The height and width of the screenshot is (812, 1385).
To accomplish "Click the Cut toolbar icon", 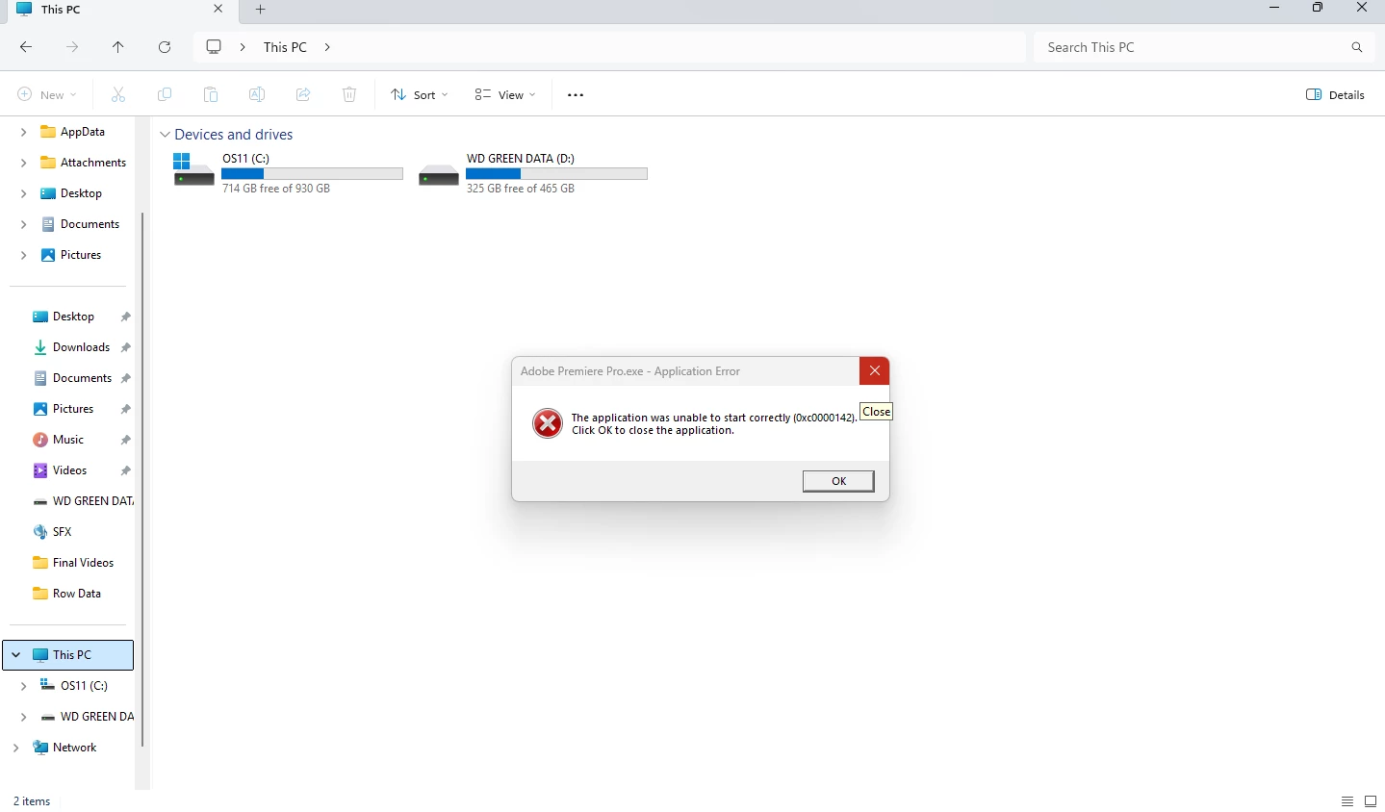I will click(x=118, y=94).
